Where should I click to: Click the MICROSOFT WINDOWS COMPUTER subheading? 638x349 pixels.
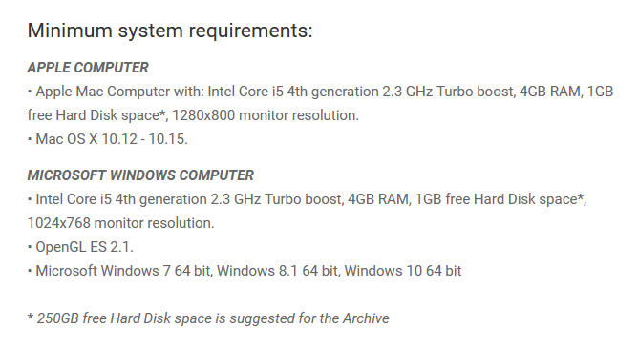pyautogui.click(x=140, y=175)
